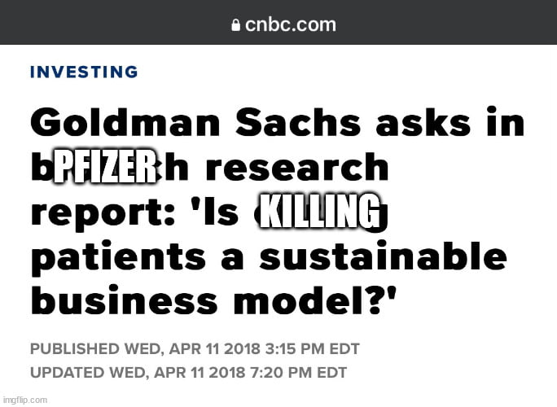Click the word patients in the headline

tap(118, 258)
